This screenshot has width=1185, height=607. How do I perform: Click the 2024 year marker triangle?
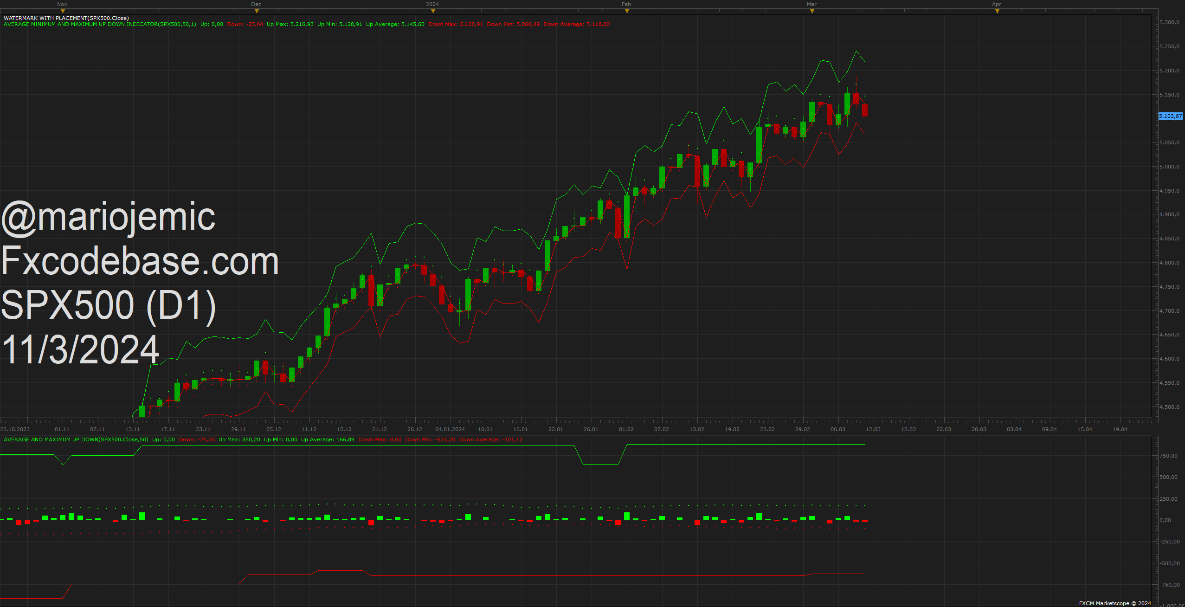coord(433,11)
